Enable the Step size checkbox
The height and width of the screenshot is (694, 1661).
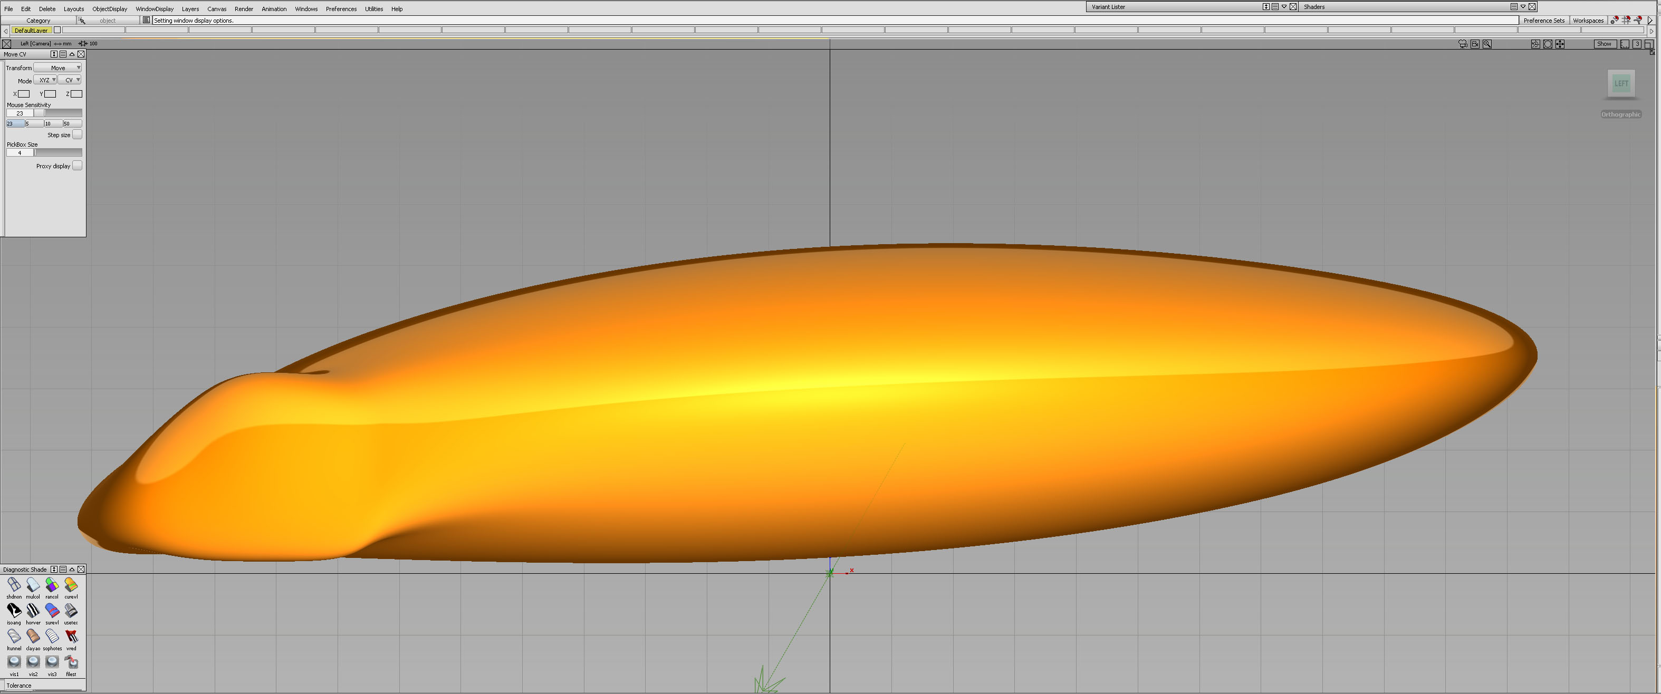pyautogui.click(x=76, y=134)
